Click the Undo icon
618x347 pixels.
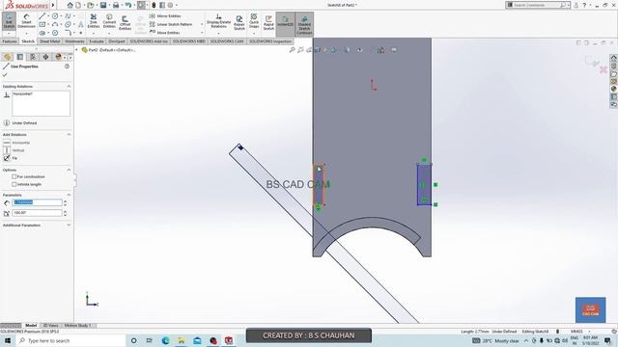click(128, 5)
